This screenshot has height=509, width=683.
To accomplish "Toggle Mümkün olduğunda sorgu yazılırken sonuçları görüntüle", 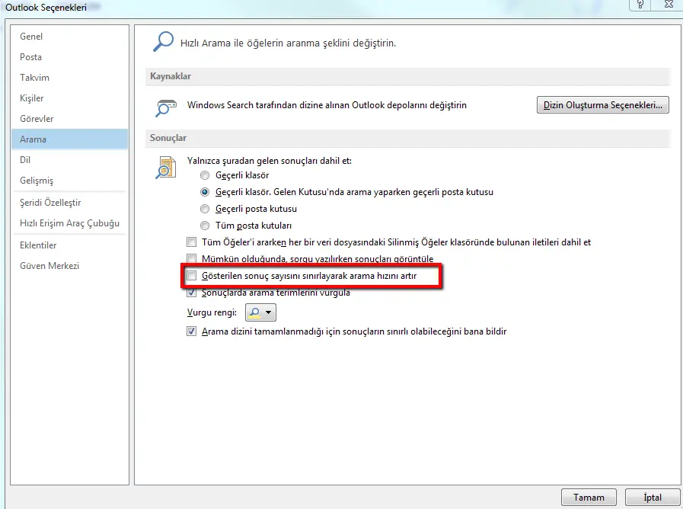I will [192, 259].
